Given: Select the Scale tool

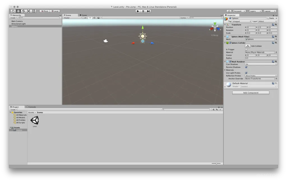Looking at the screenshot, I should tap(29, 11).
